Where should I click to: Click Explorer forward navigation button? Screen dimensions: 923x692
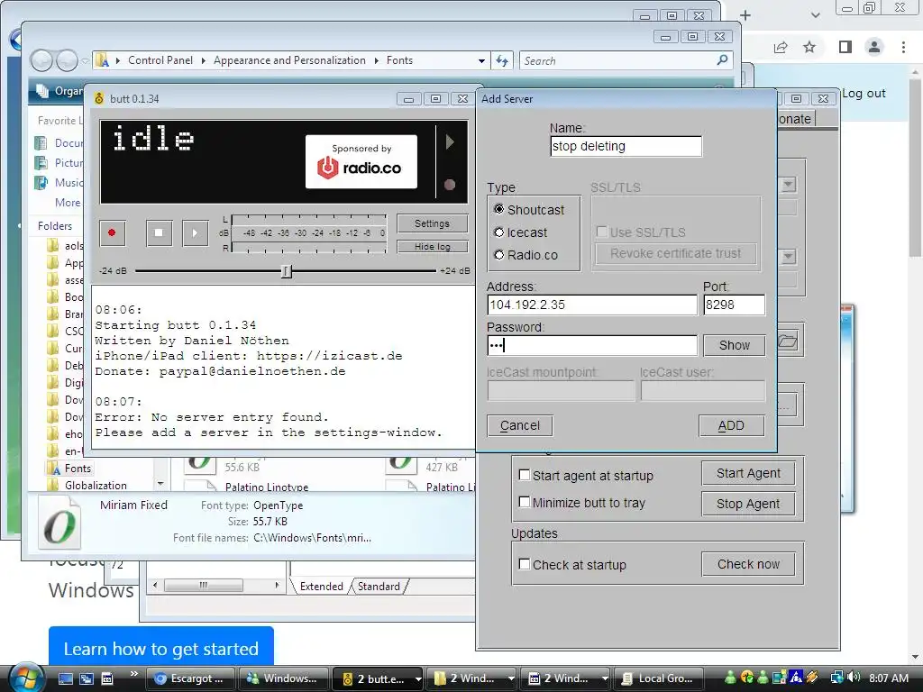click(67, 60)
